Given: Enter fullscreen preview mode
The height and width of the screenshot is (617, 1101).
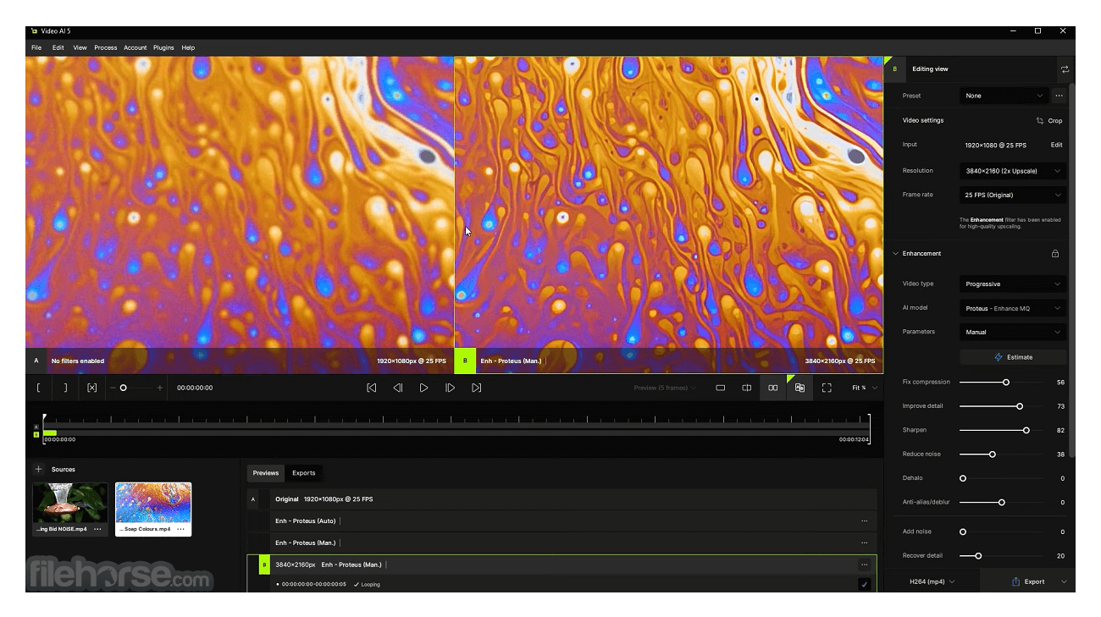Looking at the screenshot, I should point(827,388).
